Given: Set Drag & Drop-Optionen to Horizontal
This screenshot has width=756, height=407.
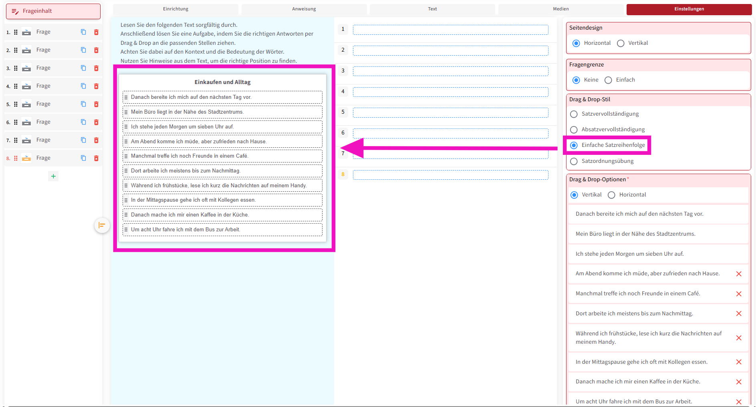Looking at the screenshot, I should (x=611, y=195).
